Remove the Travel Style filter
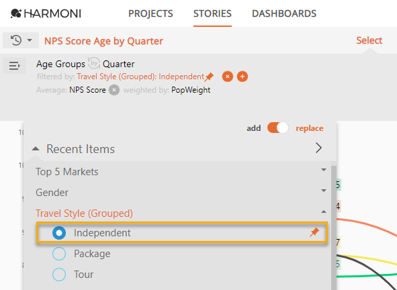Screen dimensions: 397x290 tap(227, 77)
